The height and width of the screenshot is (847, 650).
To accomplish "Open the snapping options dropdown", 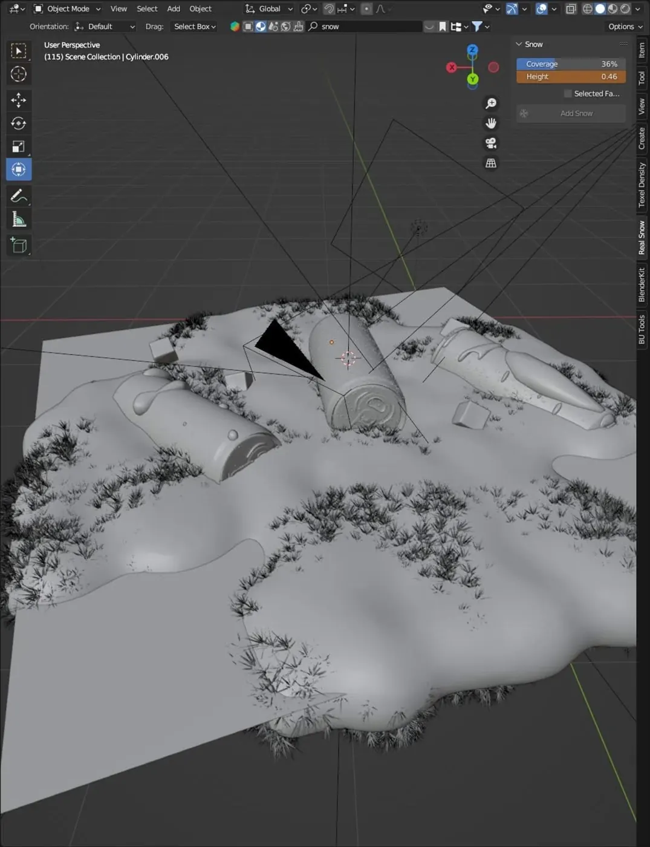I will point(345,8).
